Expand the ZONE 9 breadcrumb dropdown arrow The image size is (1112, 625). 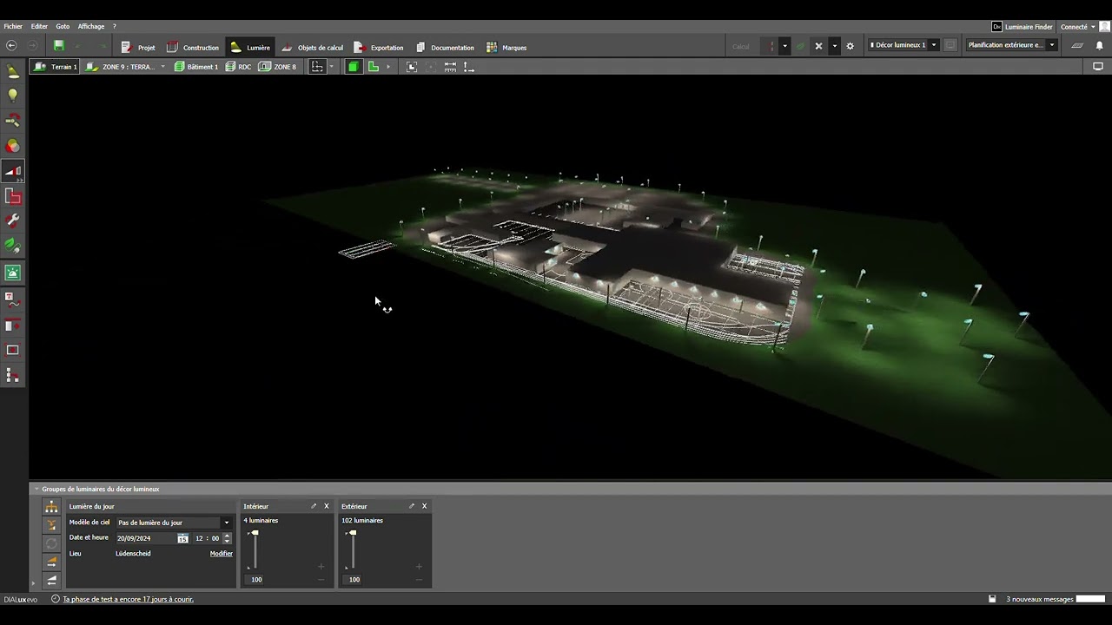162,67
